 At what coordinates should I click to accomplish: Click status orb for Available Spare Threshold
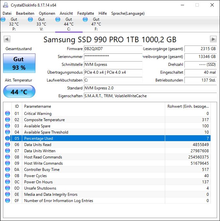click(x=8, y=132)
